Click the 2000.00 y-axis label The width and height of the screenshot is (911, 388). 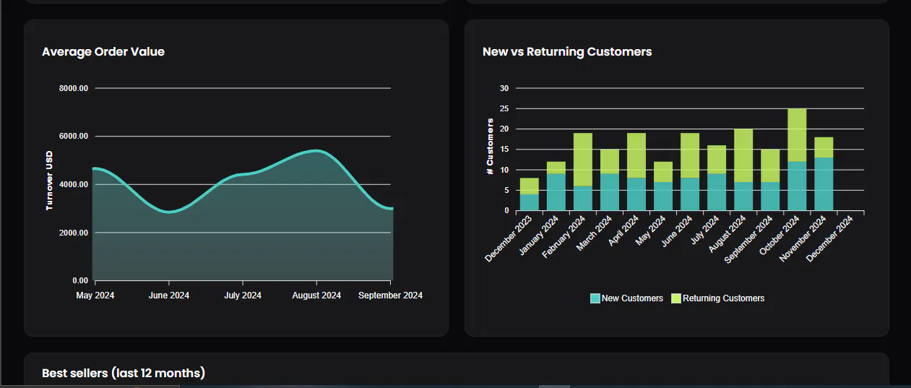[x=74, y=233]
